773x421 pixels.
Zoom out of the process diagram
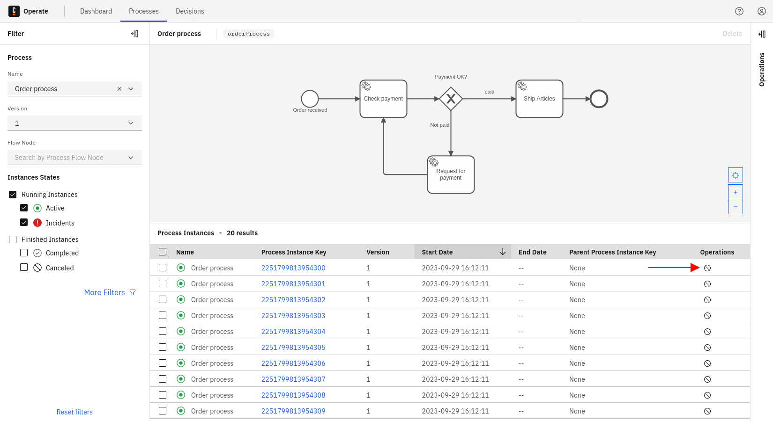tap(735, 206)
